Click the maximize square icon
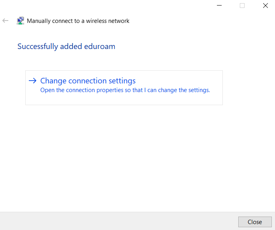275x230 pixels. click(x=242, y=6)
